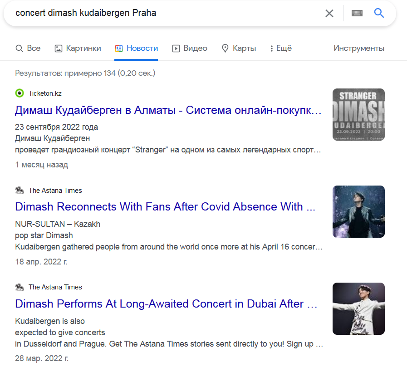Click the blue magnifier search button
Viewport: 407px width, 372px height.
coord(379,13)
